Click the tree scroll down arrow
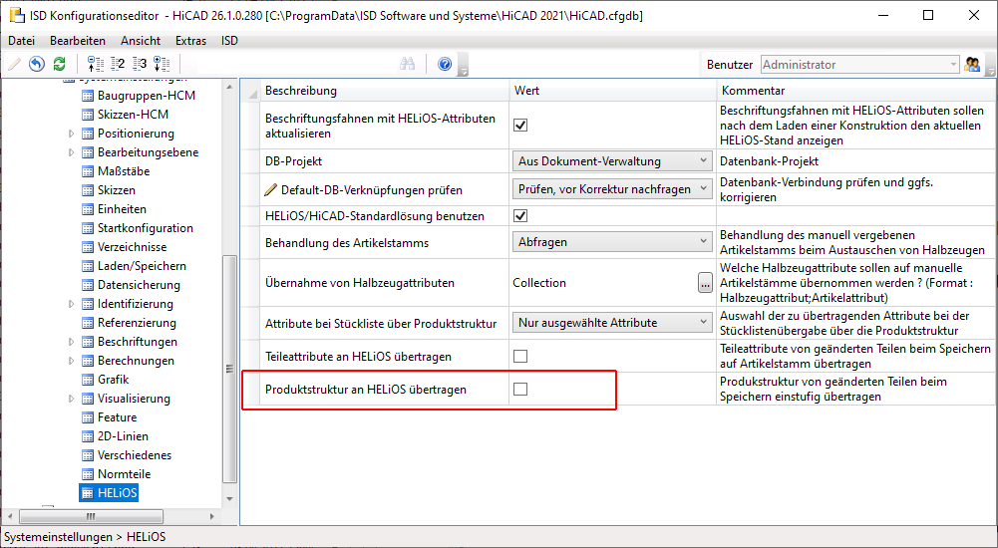998x548 pixels. coord(229,498)
